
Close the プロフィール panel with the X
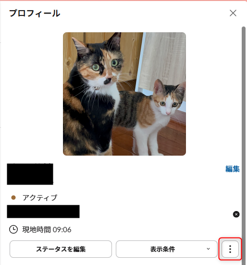[x=233, y=13]
